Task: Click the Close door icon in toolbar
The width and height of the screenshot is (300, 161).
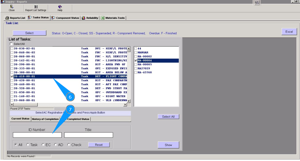Action: [x=12, y=7]
